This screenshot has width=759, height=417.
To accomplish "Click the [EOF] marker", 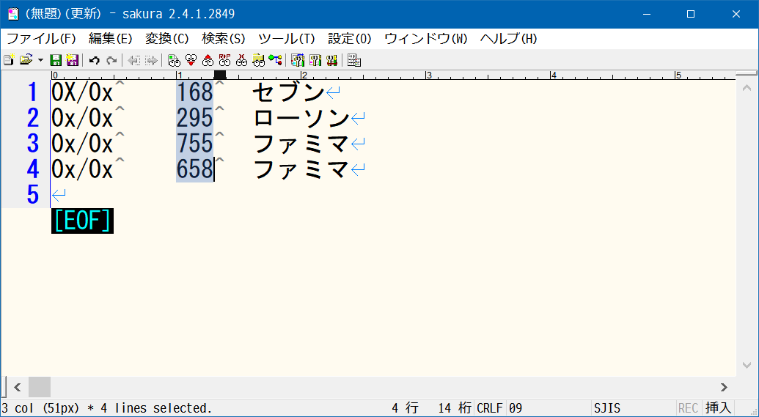I will 82,221.
